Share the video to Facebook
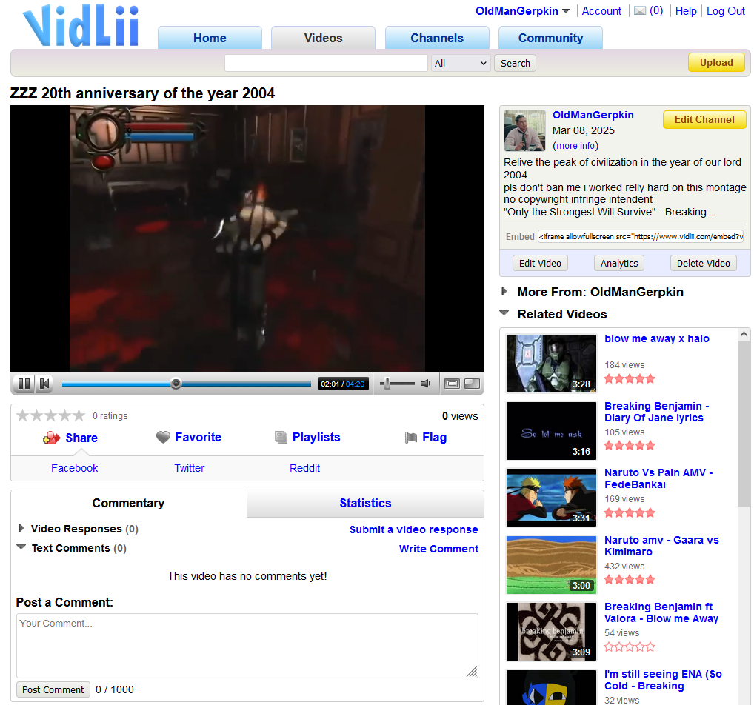 75,468
